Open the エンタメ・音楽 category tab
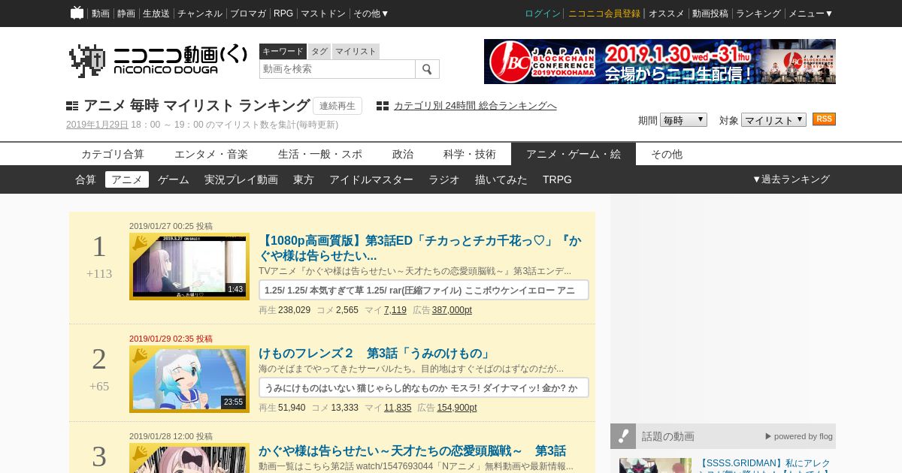The image size is (902, 473). pyautogui.click(x=211, y=154)
